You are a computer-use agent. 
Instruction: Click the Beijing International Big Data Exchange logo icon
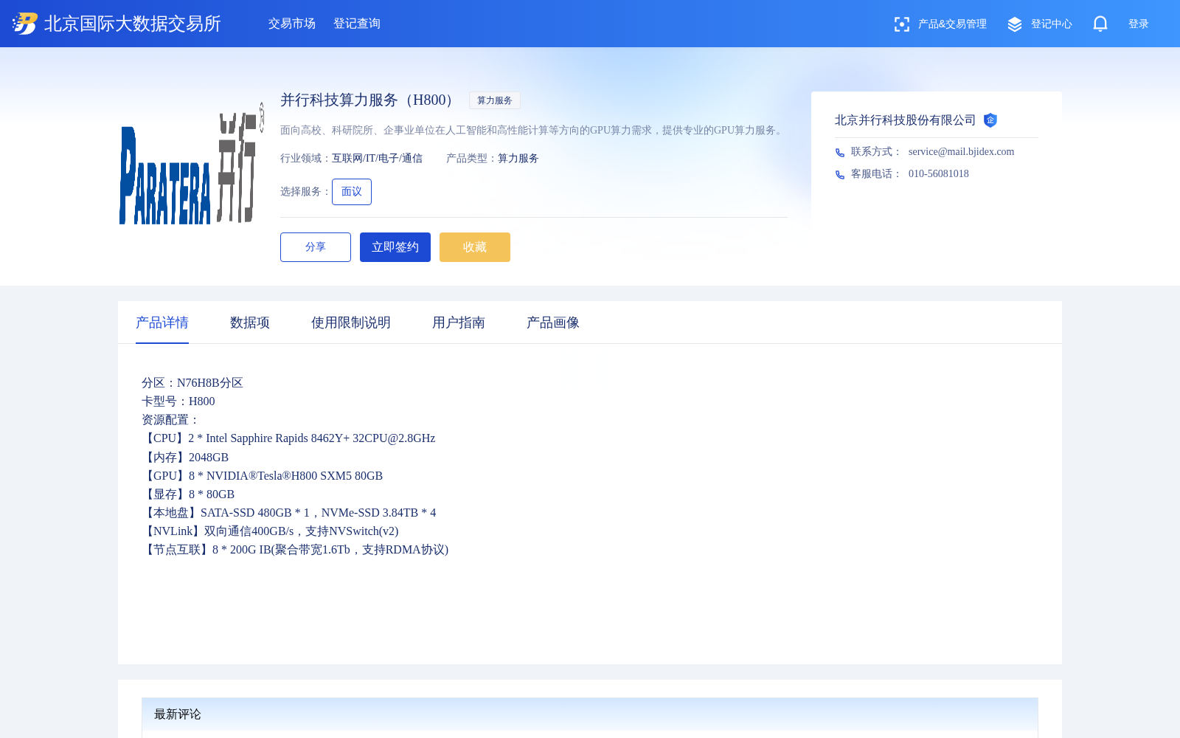(x=25, y=24)
